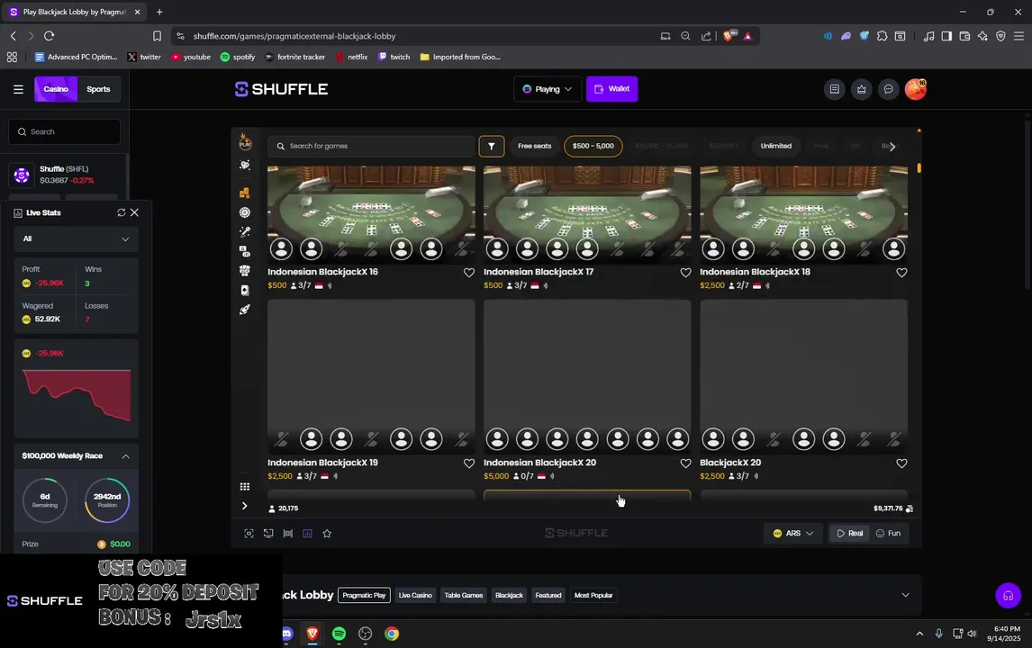The image size is (1032, 648).
Task: Open the Pragmatic Play logo in the lobby sidebar
Action: [x=245, y=142]
